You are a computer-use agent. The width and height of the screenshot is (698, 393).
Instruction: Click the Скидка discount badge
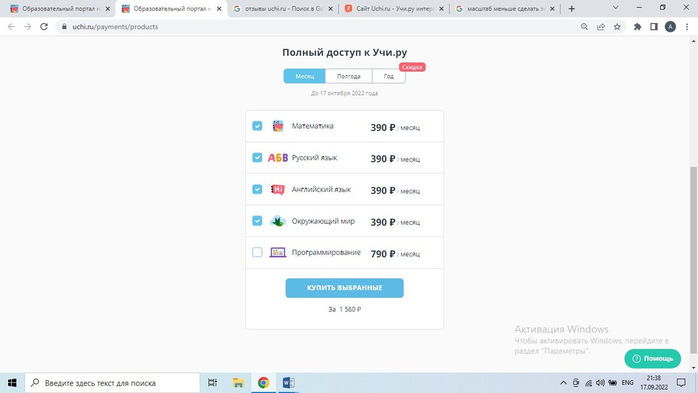click(412, 67)
